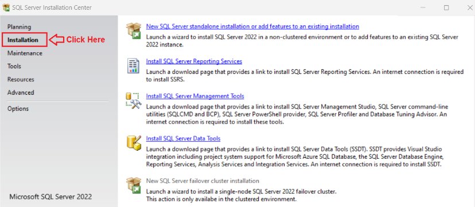This screenshot has width=475, height=207.
Task: Click the Microsoft SQL Server 2022 label
Action: (x=50, y=197)
